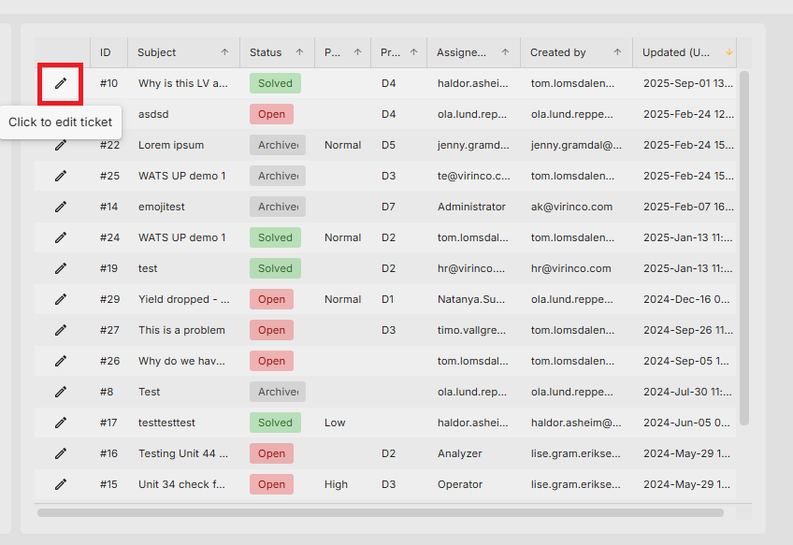Edit ticket #25 WATS UP demo 1
The width and height of the screenshot is (793, 545).
[x=61, y=176]
